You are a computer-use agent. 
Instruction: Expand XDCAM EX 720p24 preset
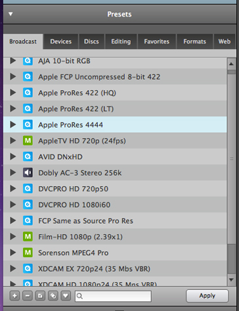(13, 269)
